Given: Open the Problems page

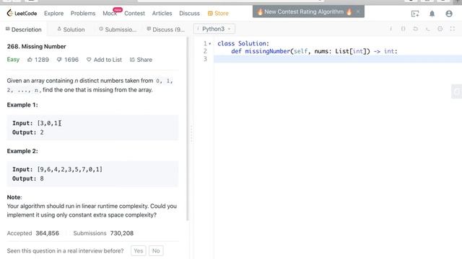Looking at the screenshot, I should pyautogui.click(x=83, y=13).
